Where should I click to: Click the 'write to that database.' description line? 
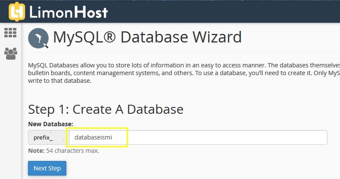point(59,81)
